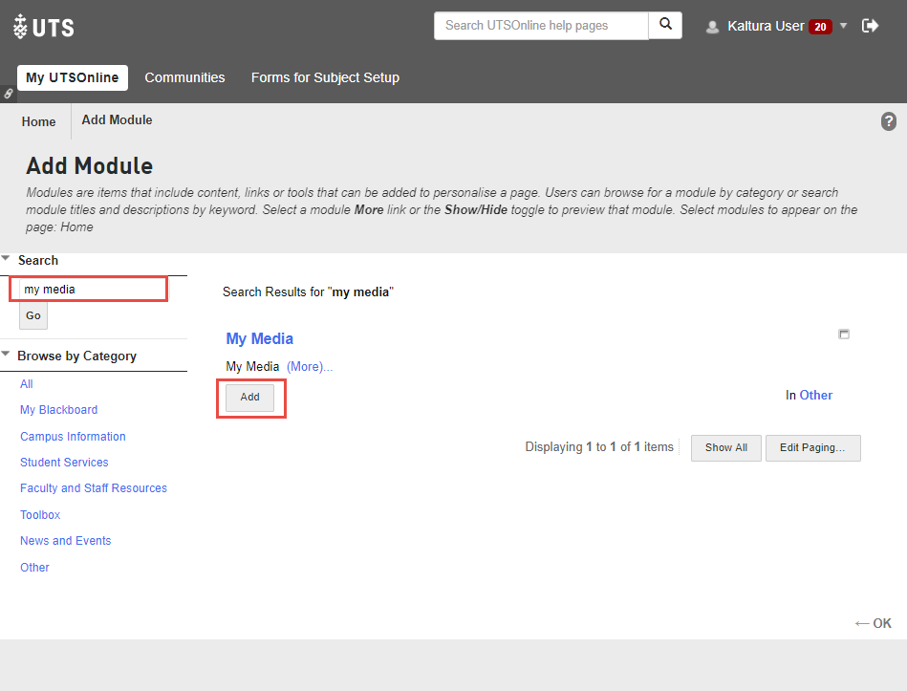Open the help question mark icon
The width and height of the screenshot is (907, 691).
coord(889,121)
